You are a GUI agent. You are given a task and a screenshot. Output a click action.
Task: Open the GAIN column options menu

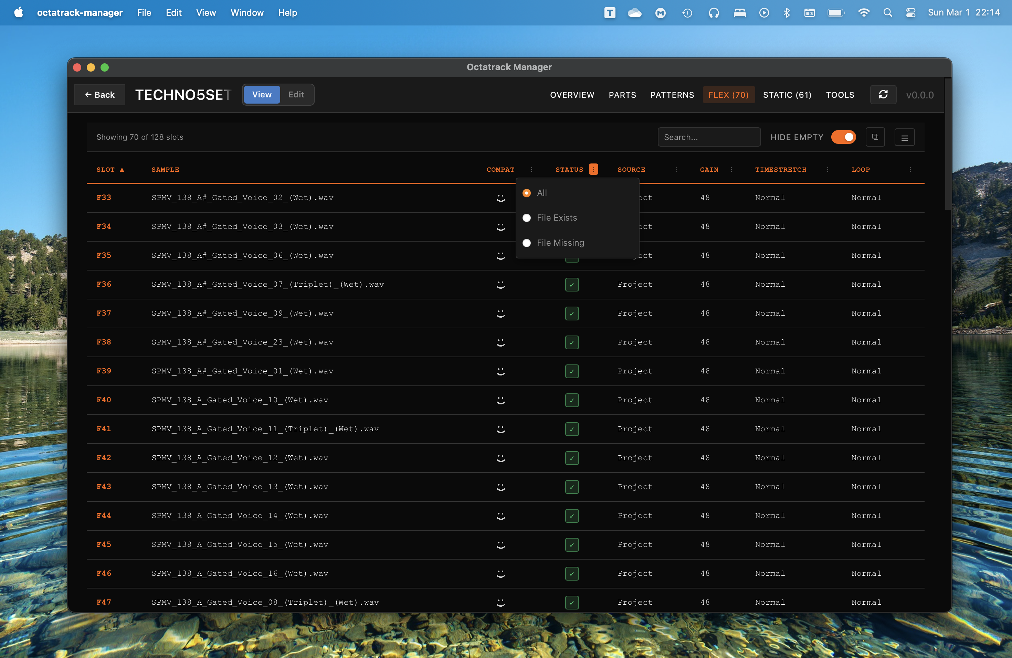coord(732,169)
